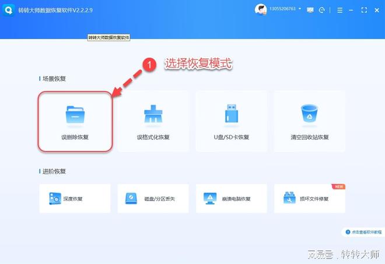Screen dimensions: 385x264
Task: Open the 点击查看软件教程 tutorial link
Action: coord(366,232)
